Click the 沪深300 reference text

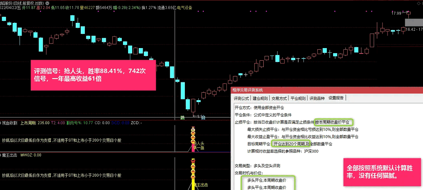311,151
